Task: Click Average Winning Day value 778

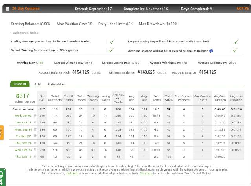Action: [x=184, y=63]
